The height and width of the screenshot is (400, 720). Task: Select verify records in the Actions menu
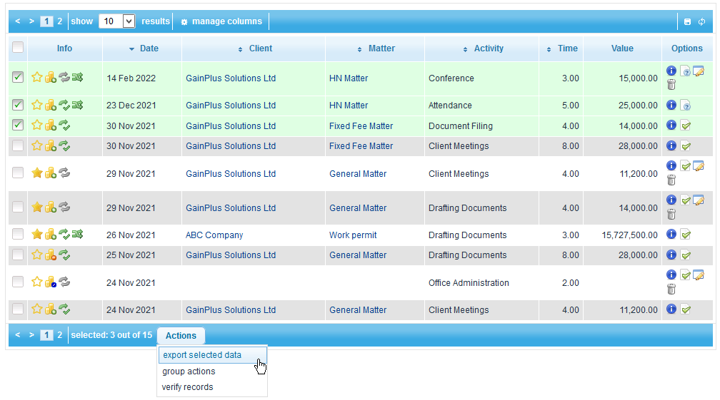(188, 387)
